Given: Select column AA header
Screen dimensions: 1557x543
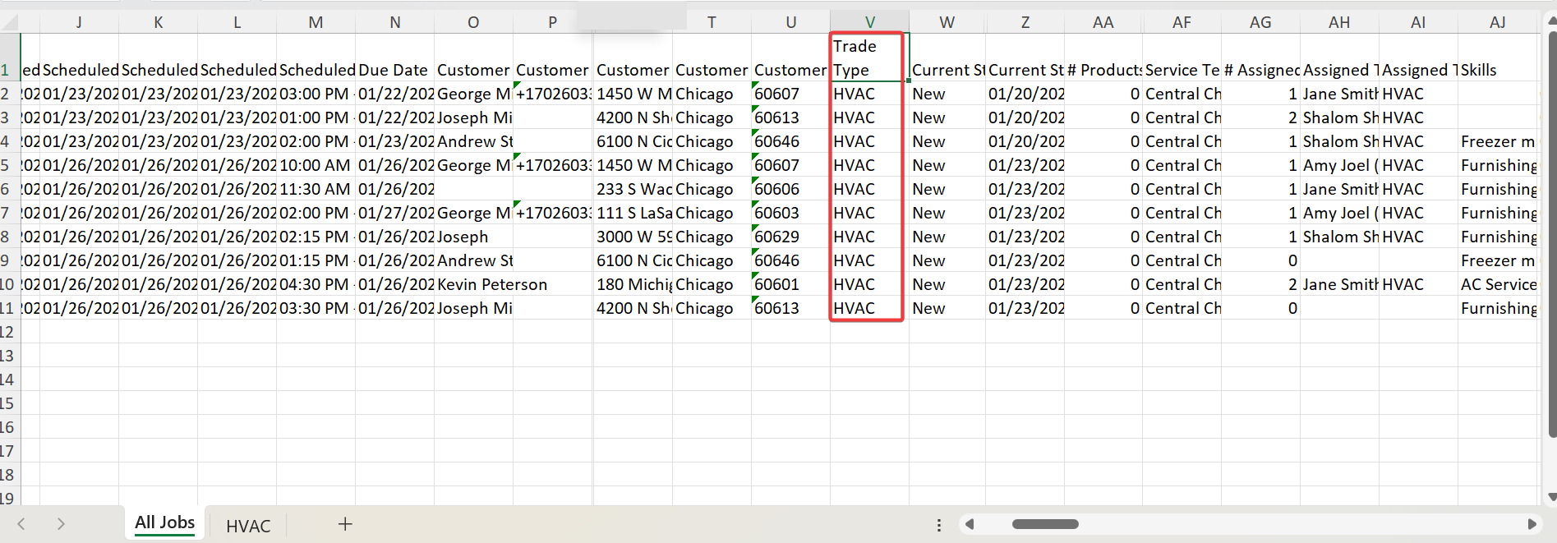Looking at the screenshot, I should (1103, 22).
